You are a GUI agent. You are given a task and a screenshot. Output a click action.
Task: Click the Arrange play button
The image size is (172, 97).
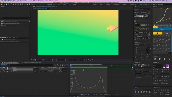click(149, 34)
